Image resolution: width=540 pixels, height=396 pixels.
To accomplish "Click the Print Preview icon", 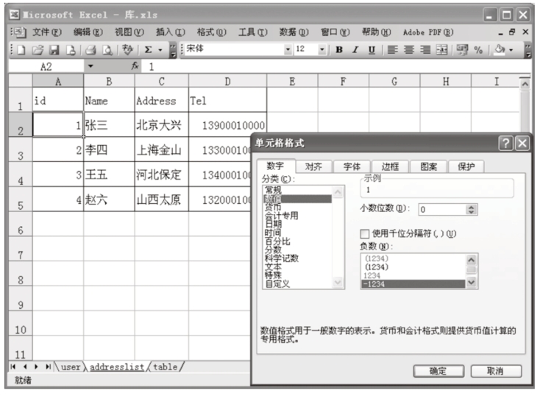I will tap(107, 50).
